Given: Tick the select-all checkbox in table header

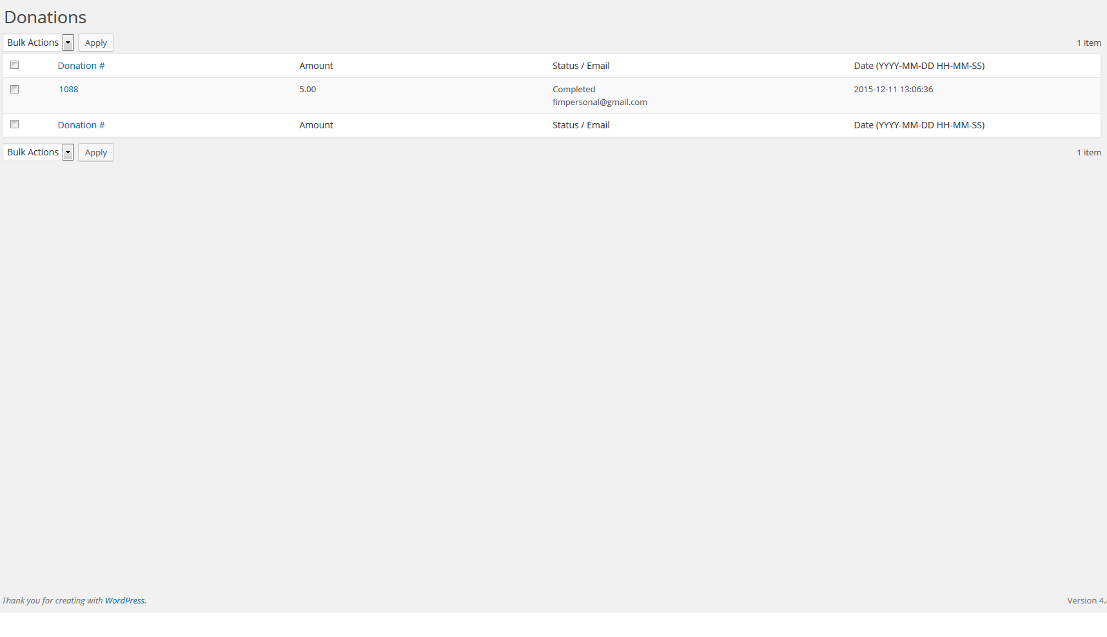Looking at the screenshot, I should (x=15, y=65).
